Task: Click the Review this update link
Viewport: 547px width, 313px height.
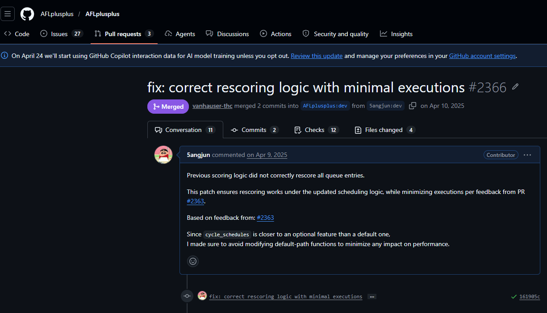Action: pos(317,56)
